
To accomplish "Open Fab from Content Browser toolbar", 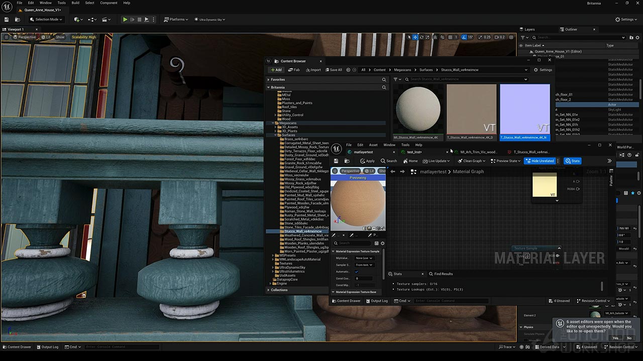I will pyautogui.click(x=294, y=70).
